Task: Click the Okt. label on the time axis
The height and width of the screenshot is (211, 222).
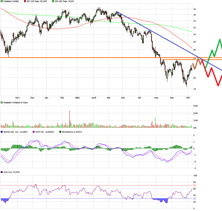Action: pos(188,98)
